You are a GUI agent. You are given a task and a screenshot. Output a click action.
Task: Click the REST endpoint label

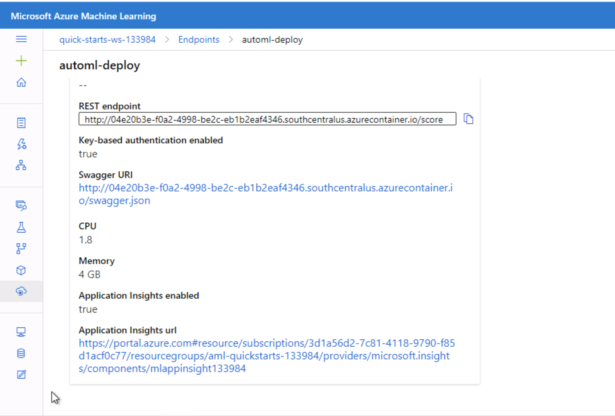point(110,106)
